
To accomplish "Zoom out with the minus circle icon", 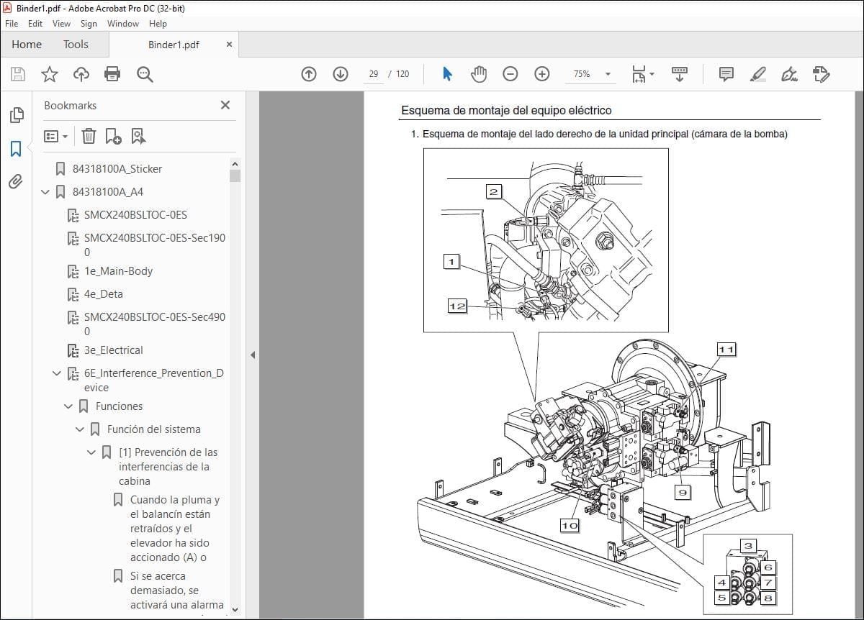I will (510, 74).
